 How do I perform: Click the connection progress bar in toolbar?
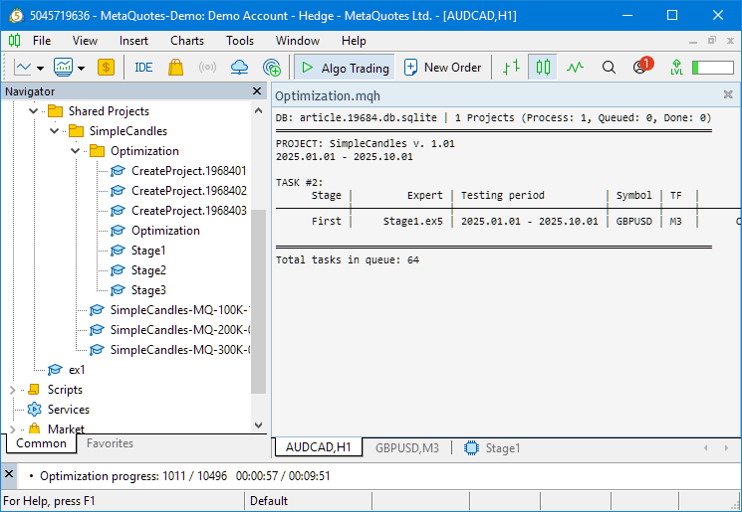(713, 68)
